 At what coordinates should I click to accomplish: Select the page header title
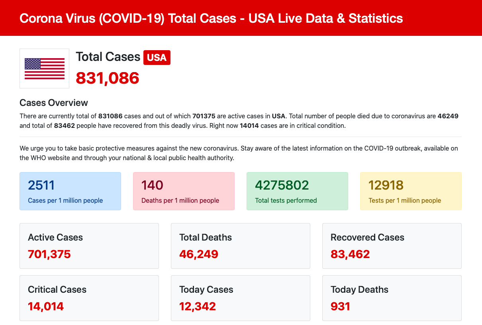[x=211, y=18]
